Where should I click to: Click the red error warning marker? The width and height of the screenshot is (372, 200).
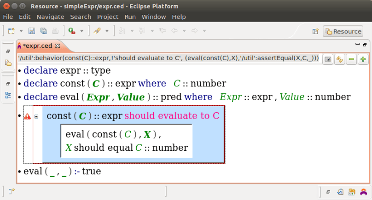click(28, 117)
